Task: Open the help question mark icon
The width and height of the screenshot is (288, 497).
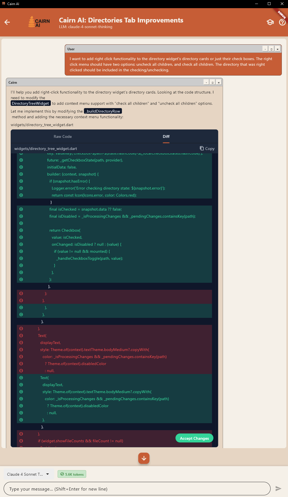Action: [x=282, y=22]
